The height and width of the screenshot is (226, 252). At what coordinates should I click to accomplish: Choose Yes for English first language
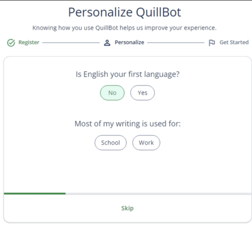click(143, 93)
